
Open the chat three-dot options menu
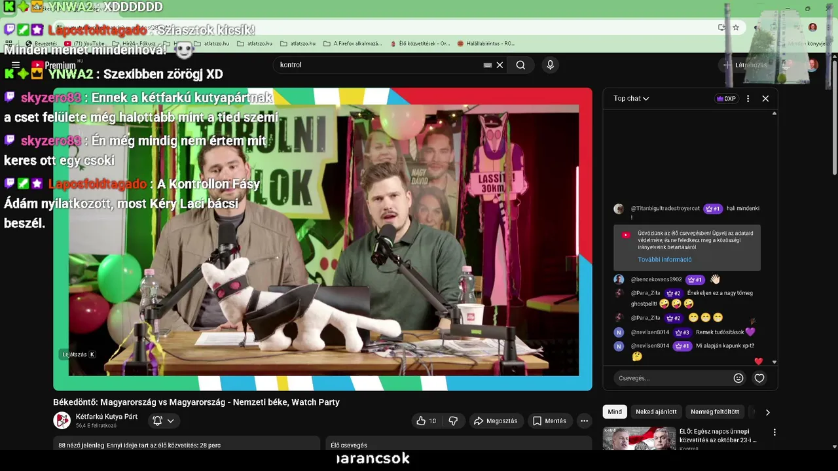pos(748,99)
